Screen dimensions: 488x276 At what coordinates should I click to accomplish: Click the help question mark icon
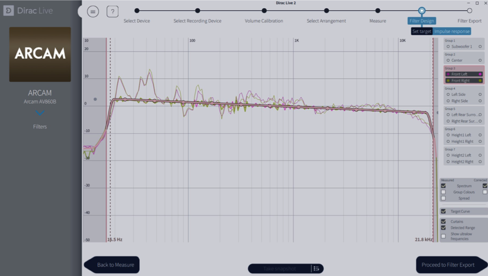click(112, 11)
